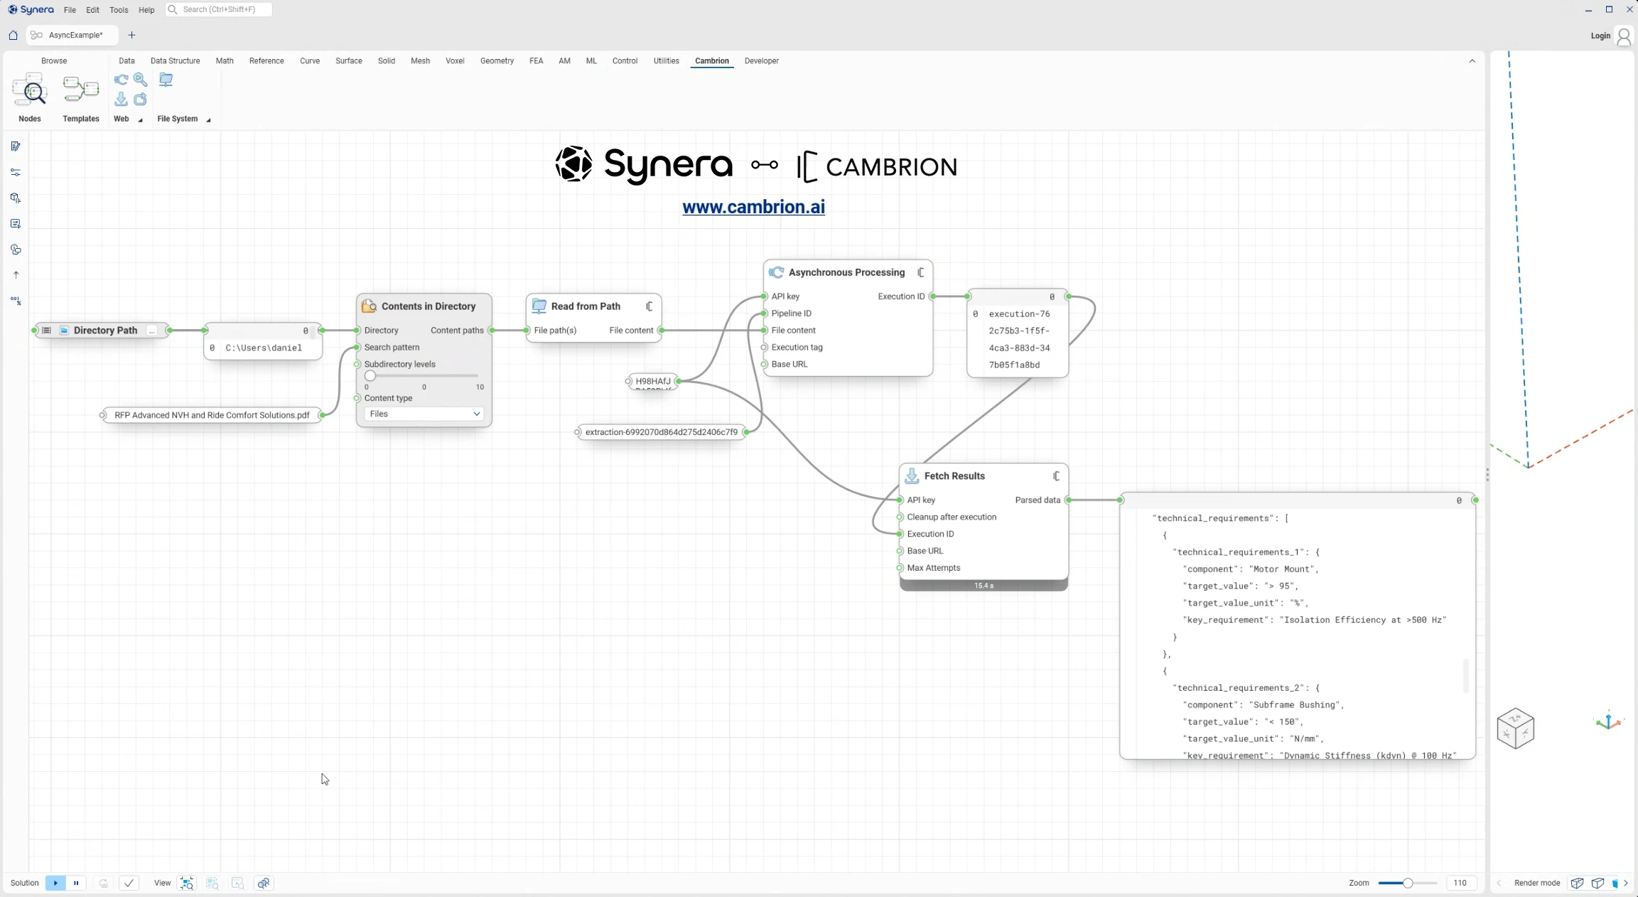The width and height of the screenshot is (1638, 897).
Task: Click the zoom-to-fit view icon
Action: coord(187,883)
